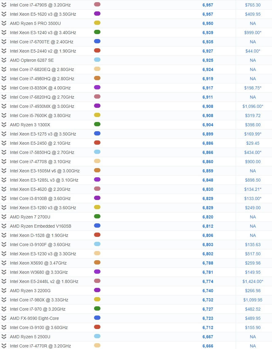Expand the AMD Ryzen 7 2700U chevron
Screen dimensions: 272x349
tap(4, 217)
